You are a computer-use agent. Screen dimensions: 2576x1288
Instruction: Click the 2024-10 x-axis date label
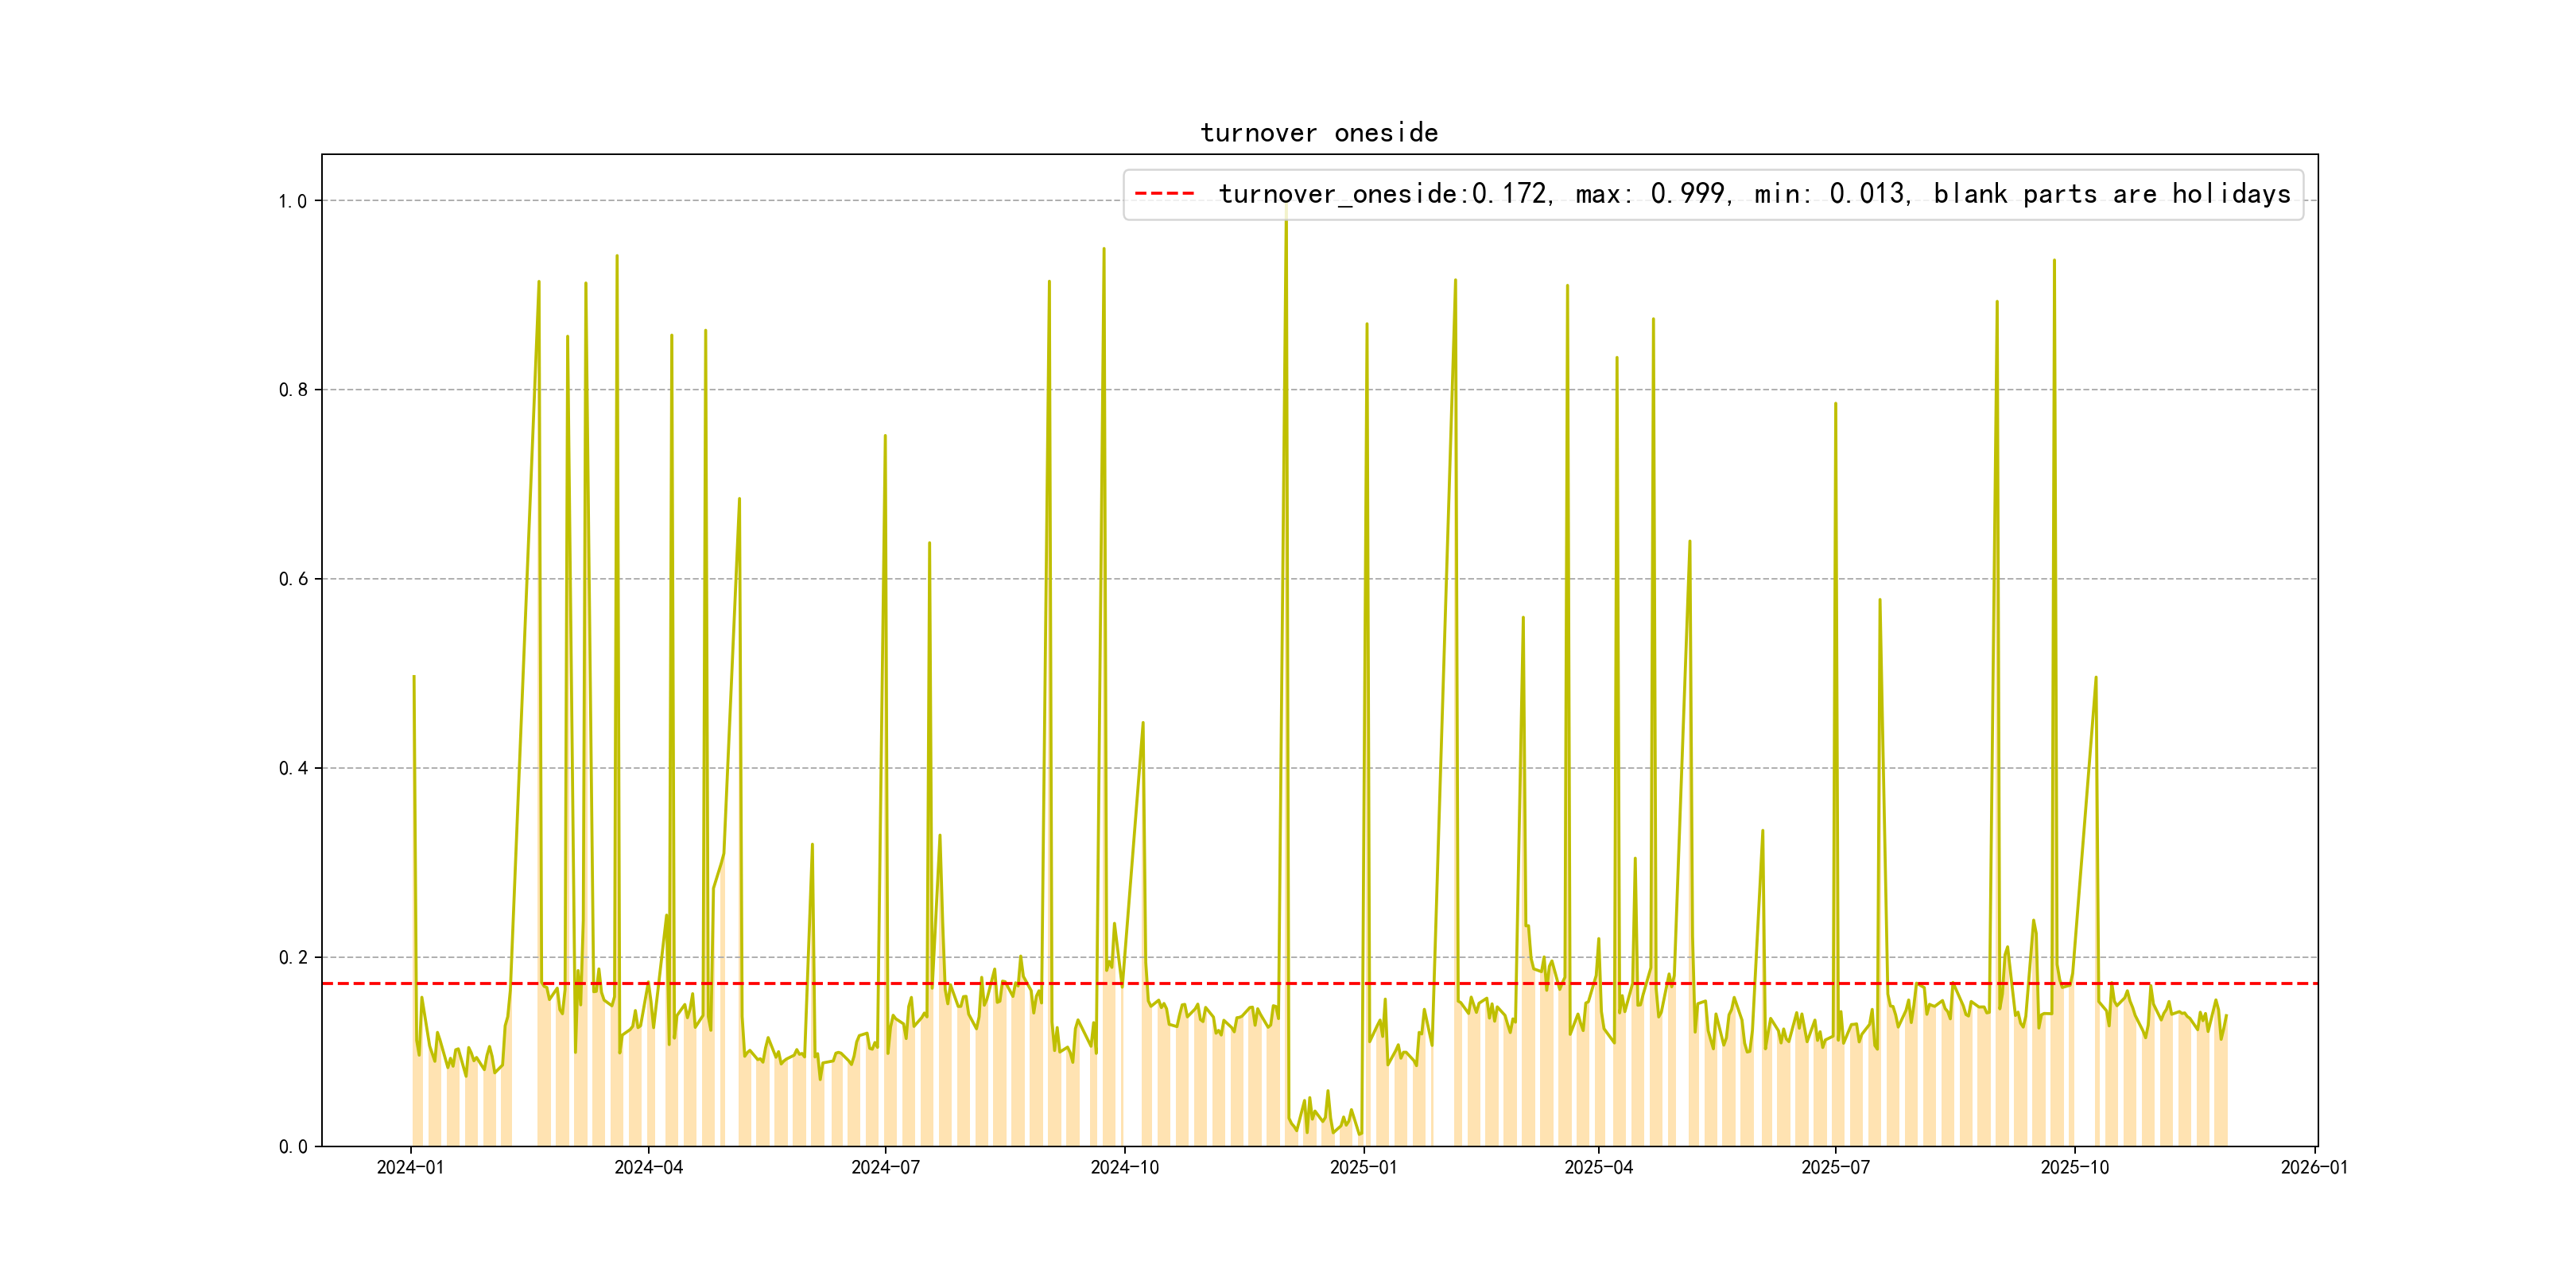tap(1124, 1167)
